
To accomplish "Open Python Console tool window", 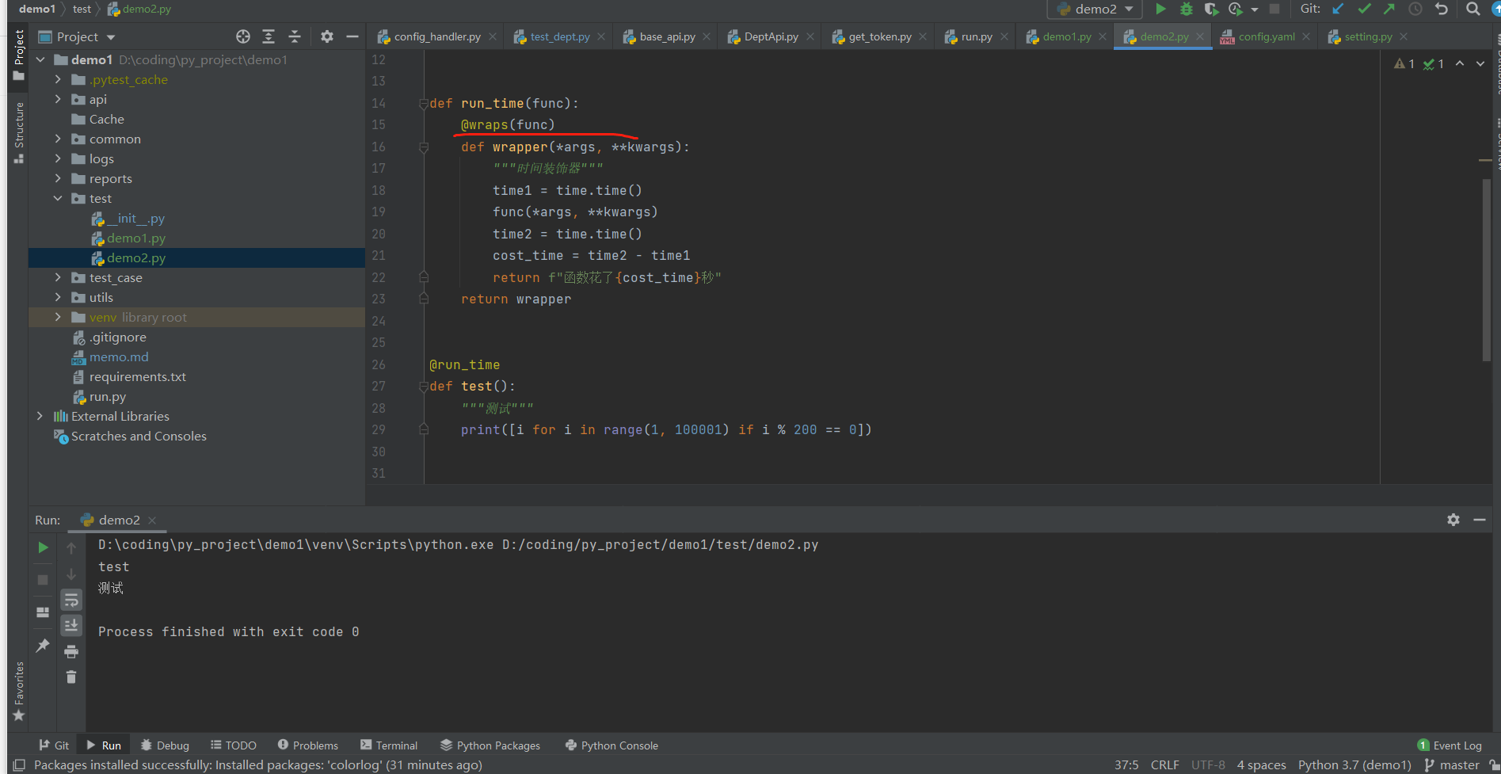I will tap(611, 745).
